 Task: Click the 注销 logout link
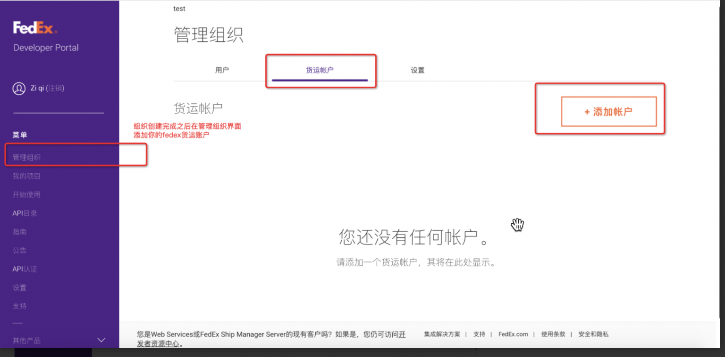point(55,88)
